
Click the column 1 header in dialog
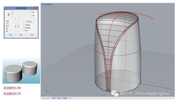pos(15,19)
